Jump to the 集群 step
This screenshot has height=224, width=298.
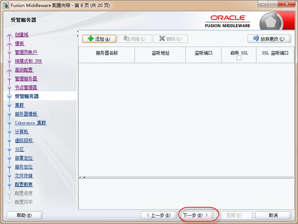pyautogui.click(x=19, y=105)
